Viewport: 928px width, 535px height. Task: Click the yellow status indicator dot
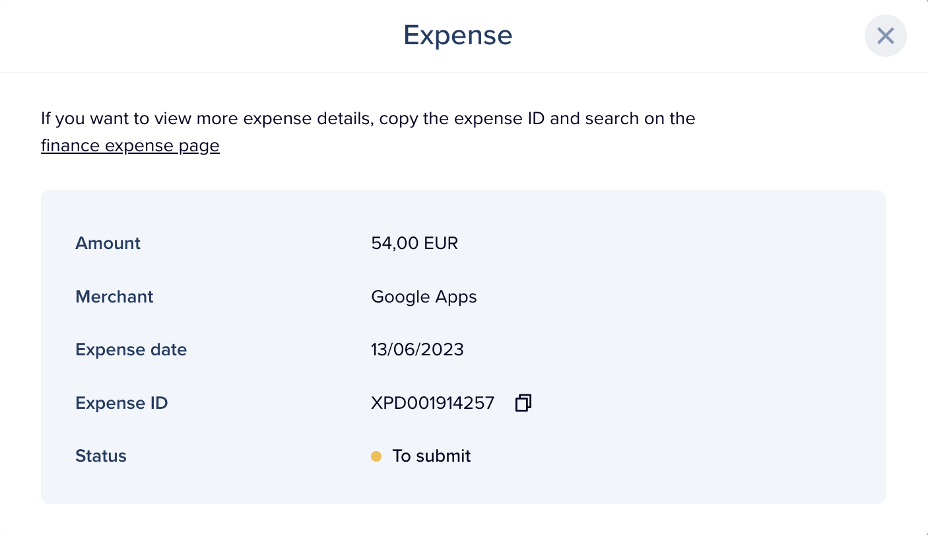tap(376, 456)
